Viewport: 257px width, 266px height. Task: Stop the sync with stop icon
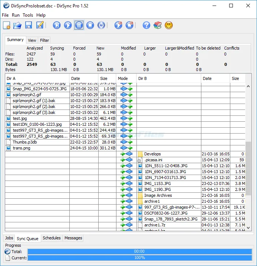[x=90, y=25]
